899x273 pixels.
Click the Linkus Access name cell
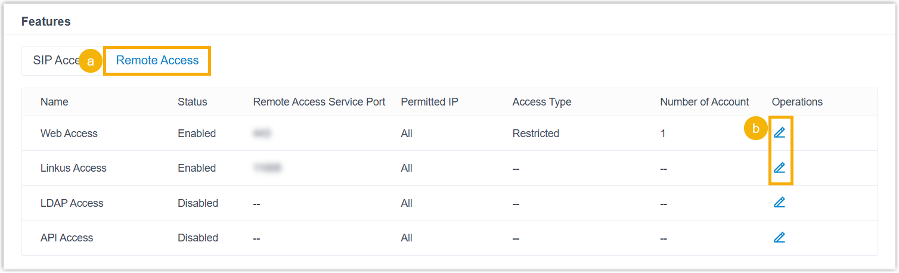[73, 168]
